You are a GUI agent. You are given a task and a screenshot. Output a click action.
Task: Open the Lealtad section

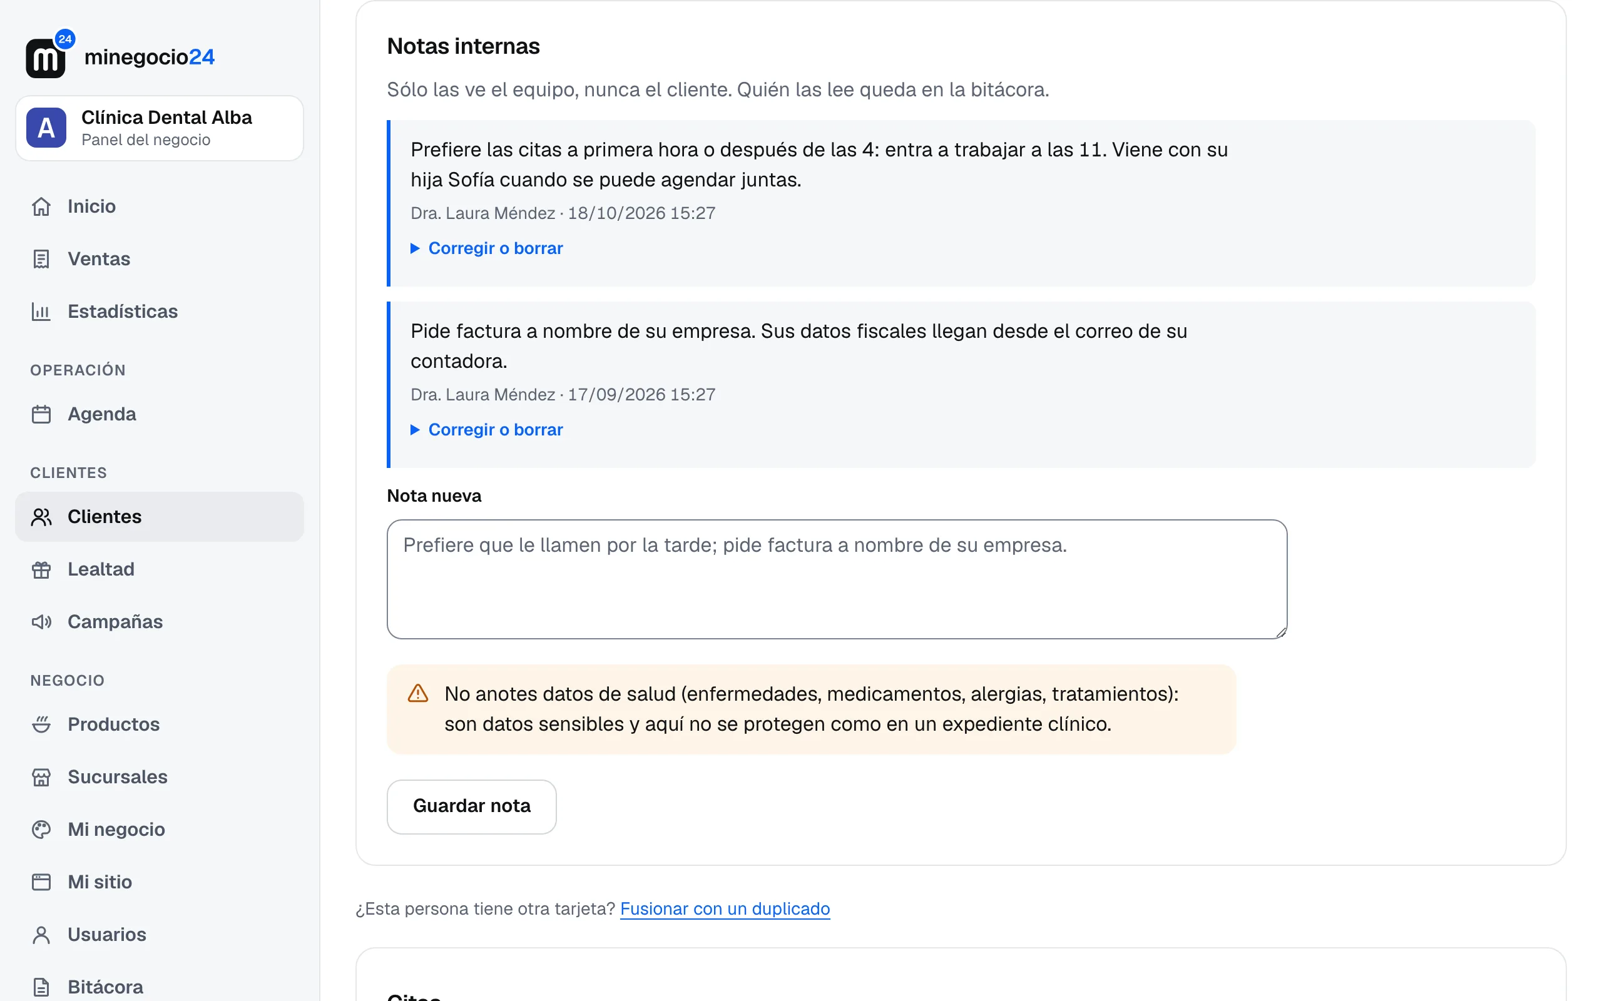click(160, 569)
